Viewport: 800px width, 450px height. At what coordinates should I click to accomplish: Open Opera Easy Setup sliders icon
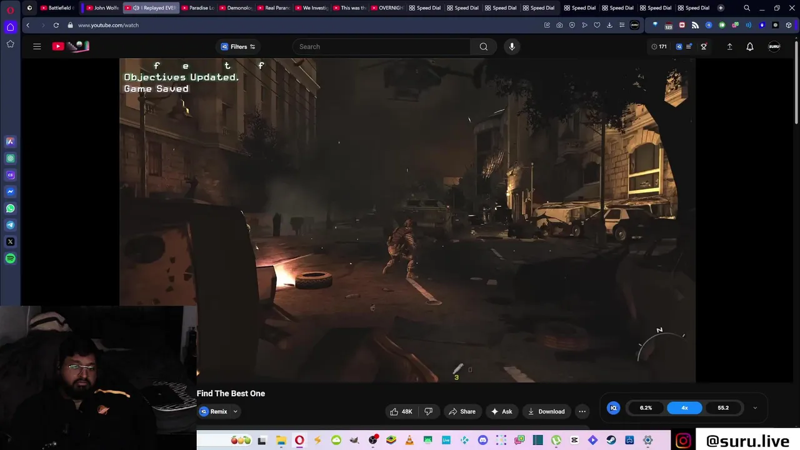pos(622,25)
